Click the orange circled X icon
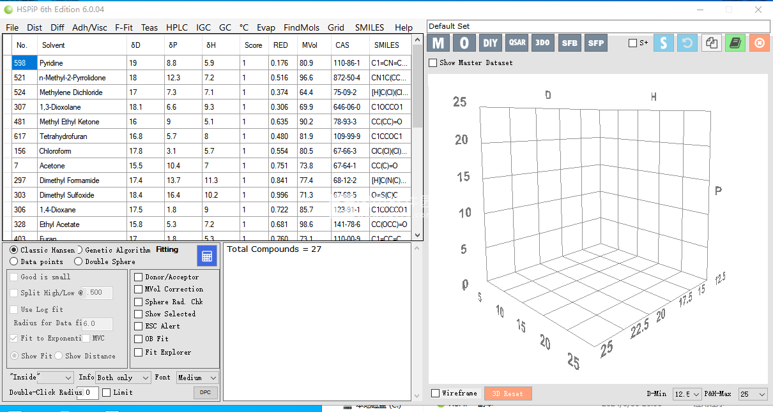The width and height of the screenshot is (773, 412). click(760, 43)
